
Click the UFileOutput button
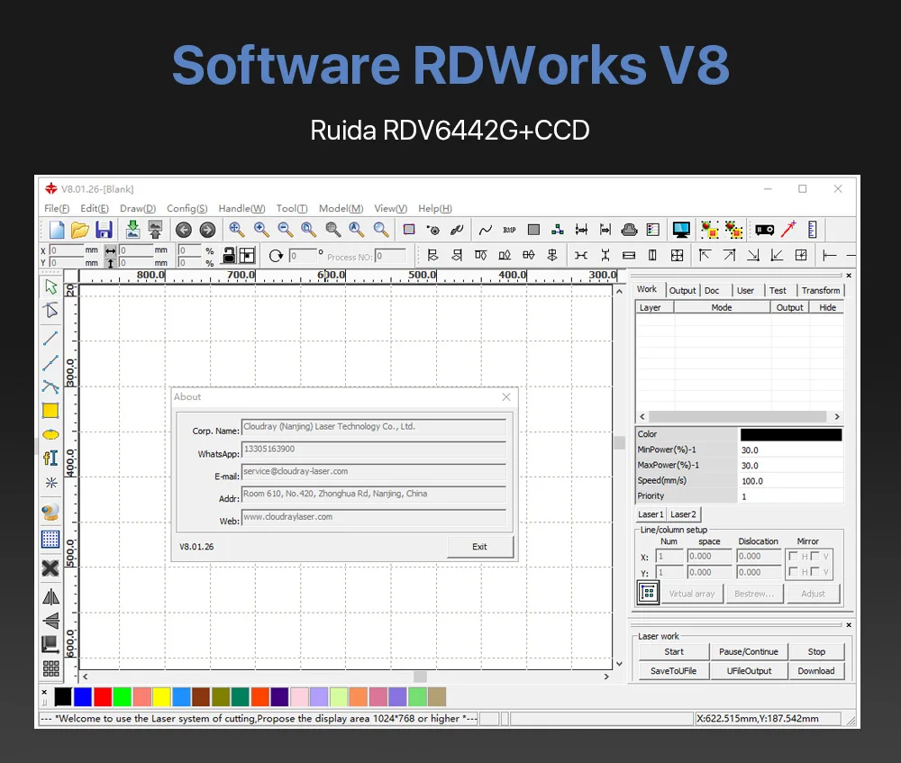pos(749,670)
